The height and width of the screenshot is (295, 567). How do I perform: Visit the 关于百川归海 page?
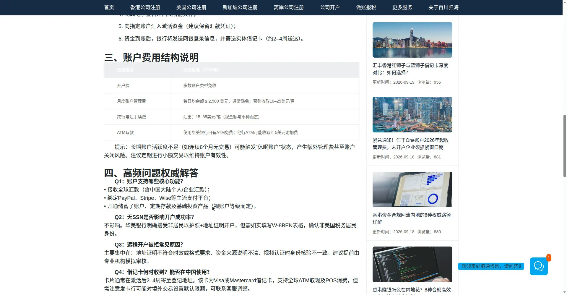click(x=443, y=7)
